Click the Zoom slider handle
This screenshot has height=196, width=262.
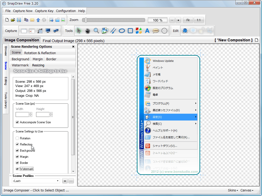pos(85,20)
